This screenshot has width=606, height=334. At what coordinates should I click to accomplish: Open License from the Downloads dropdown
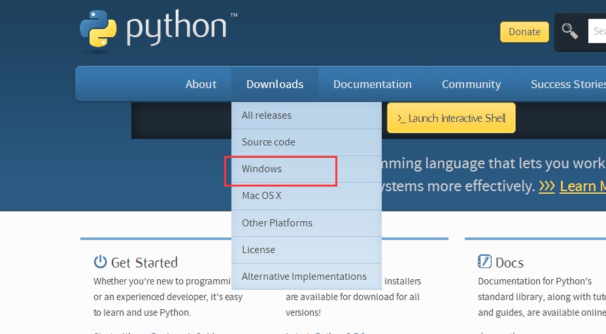click(307, 250)
